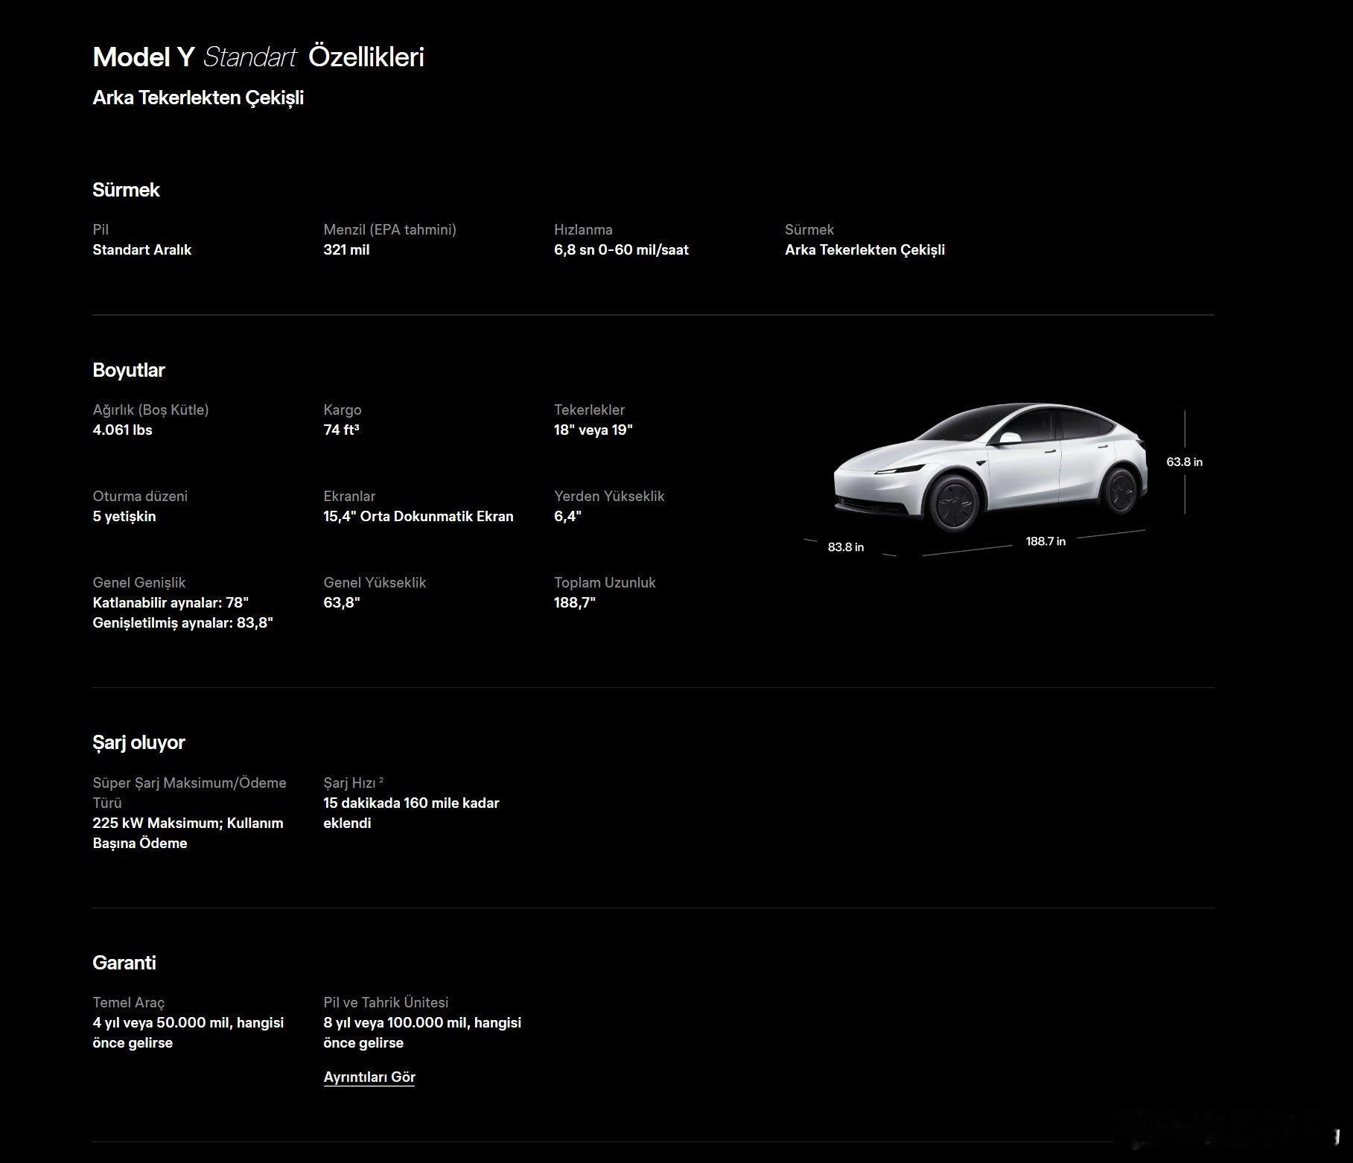Click the Garanti section heading
This screenshot has height=1163, width=1353.
(x=124, y=963)
